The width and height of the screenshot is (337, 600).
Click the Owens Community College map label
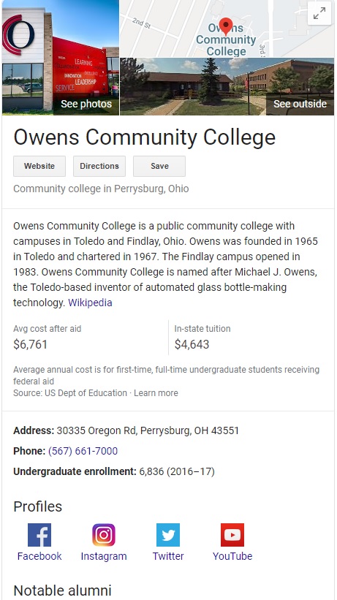click(226, 39)
